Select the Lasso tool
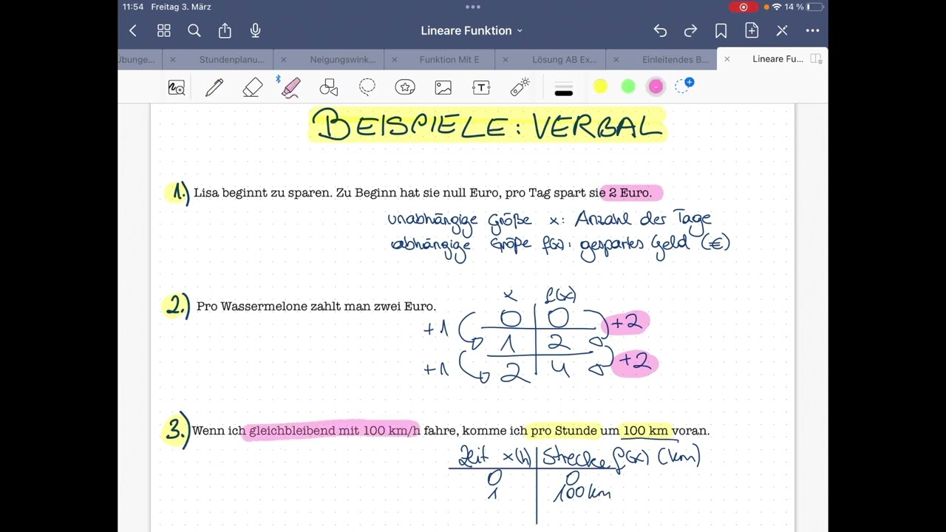The height and width of the screenshot is (532, 946). tap(367, 88)
